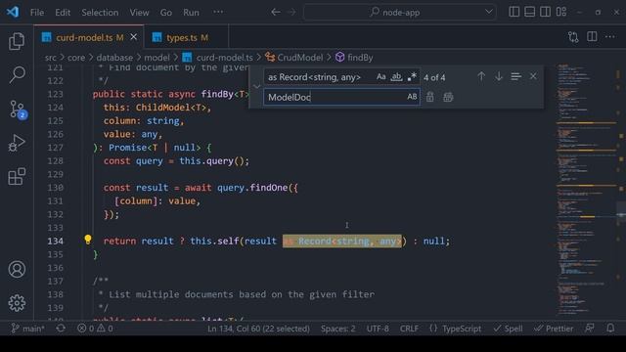Click src in the breadcrumb
Screen dimensions: 626x352
[x=50, y=58]
